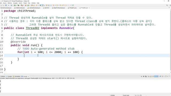The image size is (171, 96).
Task: Click the rightmost main toolbar icon
Action: coord(73,5)
